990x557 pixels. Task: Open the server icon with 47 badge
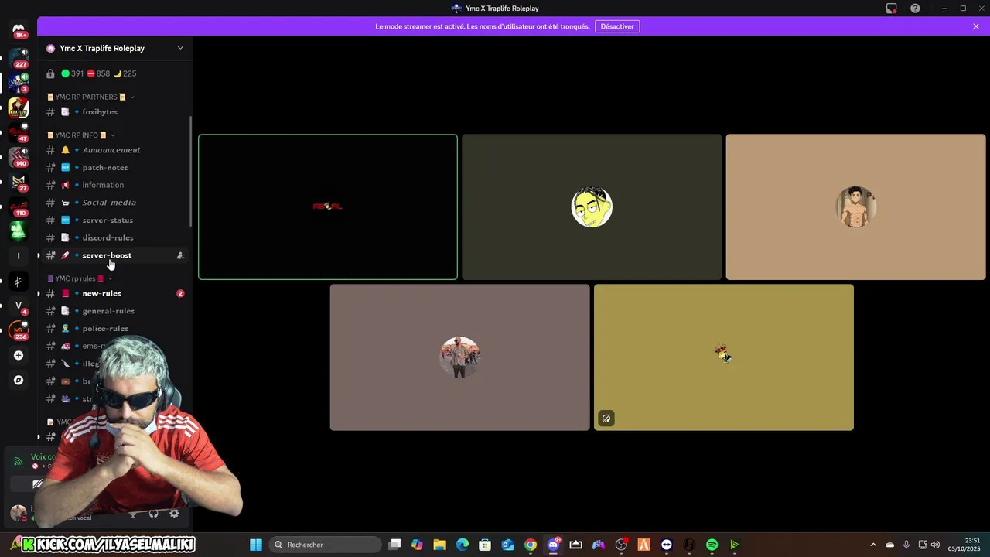19,132
